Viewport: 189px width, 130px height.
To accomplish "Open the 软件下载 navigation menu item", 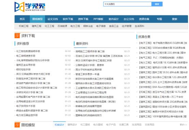I will [68, 19].
